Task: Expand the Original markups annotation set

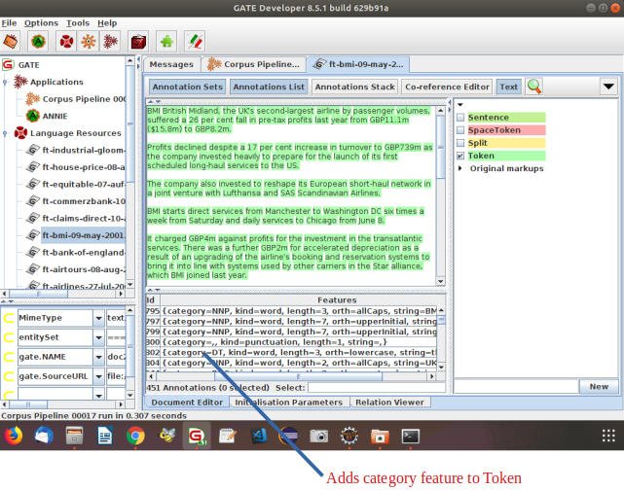Action: click(460, 168)
